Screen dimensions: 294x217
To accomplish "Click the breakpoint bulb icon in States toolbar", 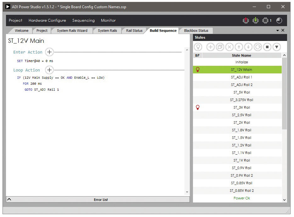I will (x=198, y=47).
